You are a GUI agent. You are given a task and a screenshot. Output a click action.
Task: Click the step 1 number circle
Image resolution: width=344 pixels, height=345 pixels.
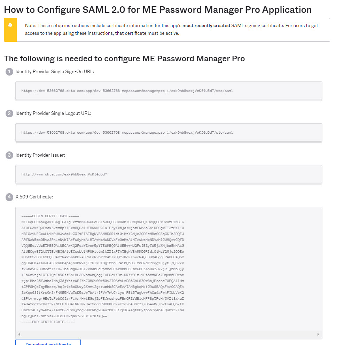pos(9,72)
